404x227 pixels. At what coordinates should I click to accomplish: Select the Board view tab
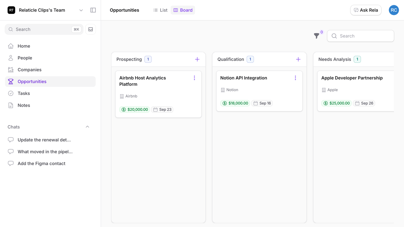click(183, 10)
